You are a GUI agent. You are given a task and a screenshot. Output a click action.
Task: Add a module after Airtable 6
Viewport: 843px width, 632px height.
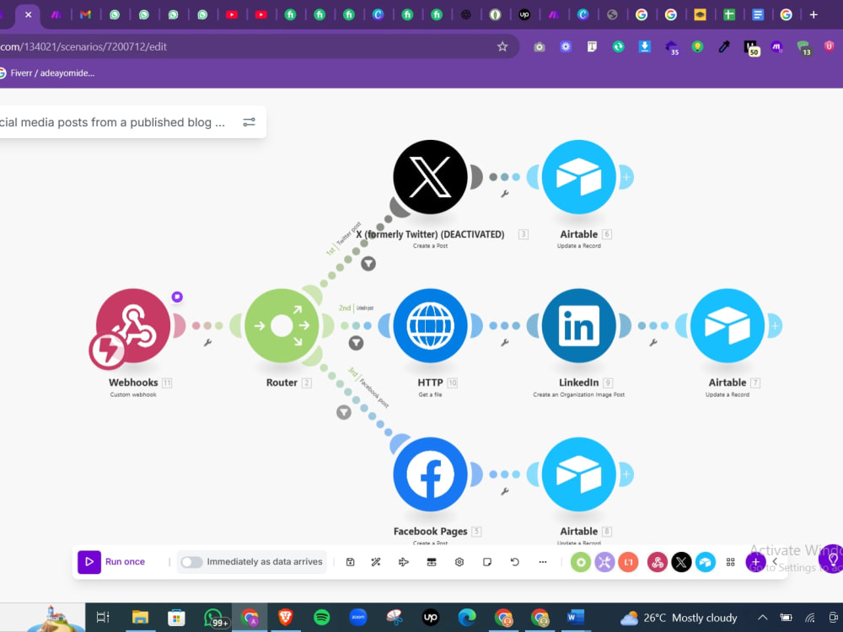(626, 177)
